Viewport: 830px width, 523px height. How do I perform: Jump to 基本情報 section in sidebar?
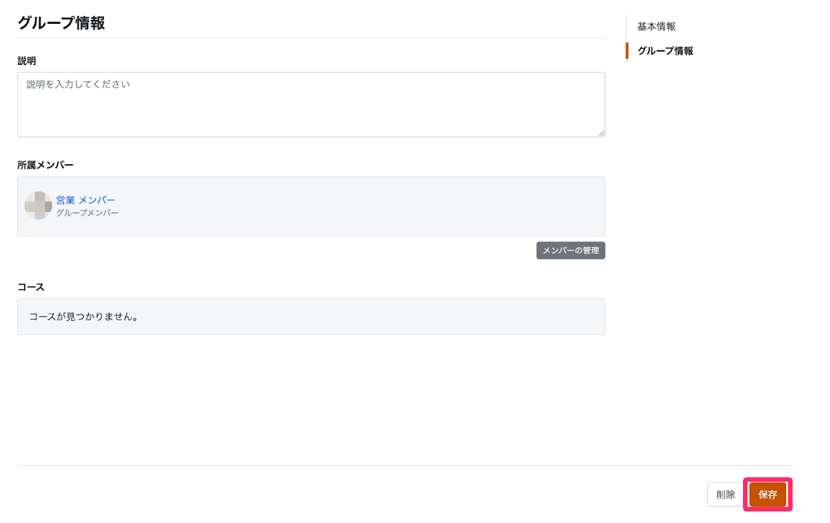click(657, 26)
